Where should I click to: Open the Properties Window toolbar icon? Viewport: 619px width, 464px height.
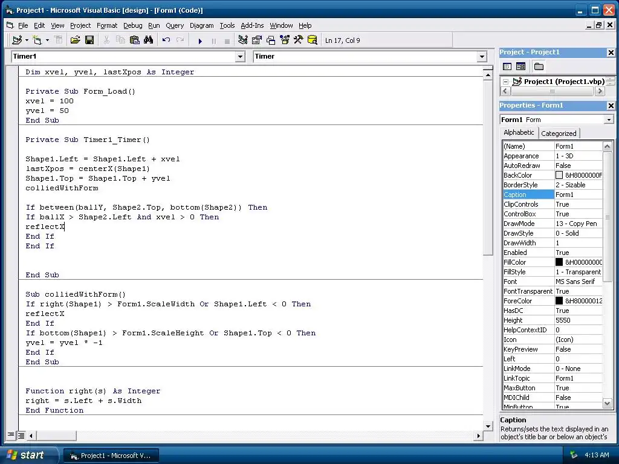[256, 40]
